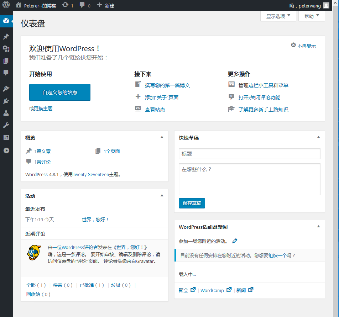This screenshot has width=339, height=317.
Task: Open comments bubble in admin bar
Action: pos(82,5)
